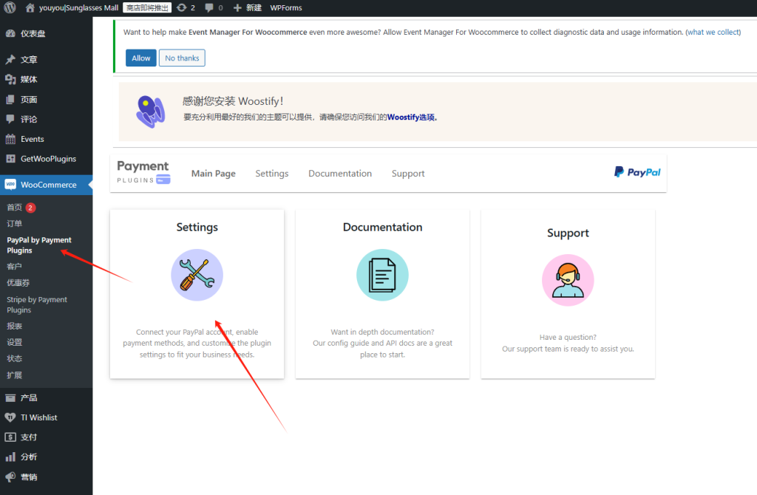
Task: Click the 文章 pin icon in sidebar
Action: point(10,61)
